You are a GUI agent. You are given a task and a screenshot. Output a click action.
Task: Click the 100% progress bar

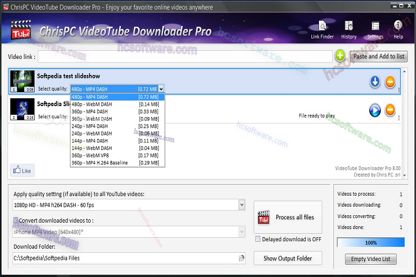370,242
